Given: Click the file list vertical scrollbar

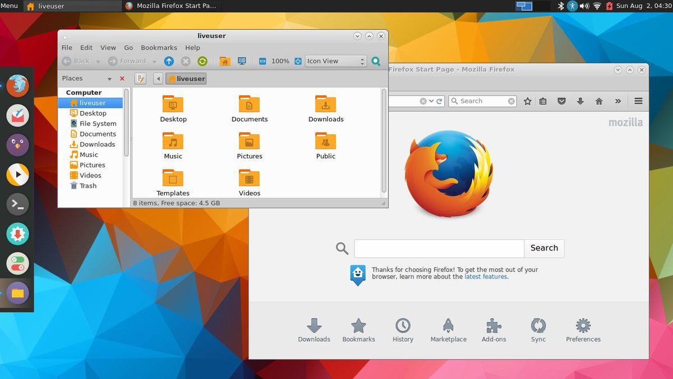Looking at the screenshot, I should (384, 140).
